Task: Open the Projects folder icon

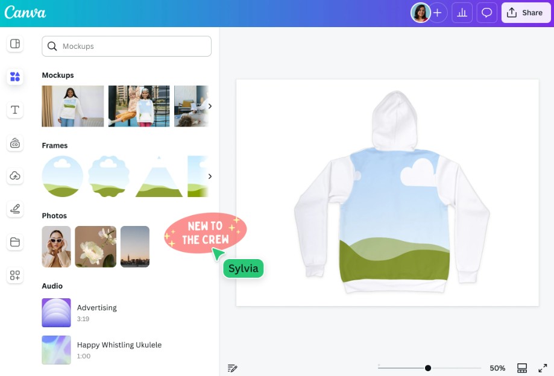Action: click(15, 242)
